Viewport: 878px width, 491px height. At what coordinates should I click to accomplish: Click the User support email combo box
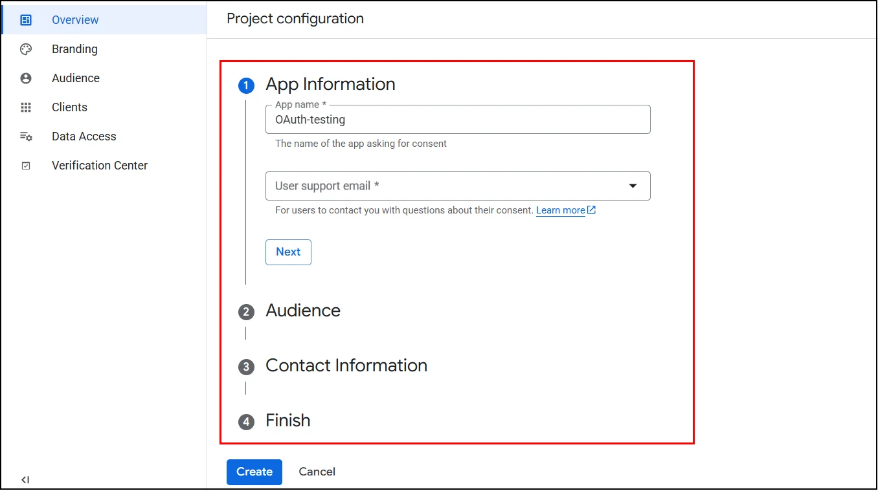[x=458, y=186]
